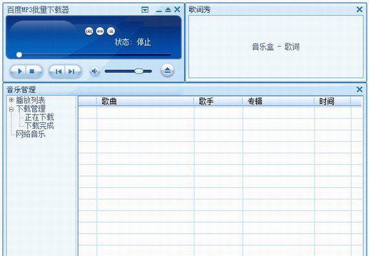Skip to the next track
Image resolution: width=369 pixels, height=256 pixels.
72,71
